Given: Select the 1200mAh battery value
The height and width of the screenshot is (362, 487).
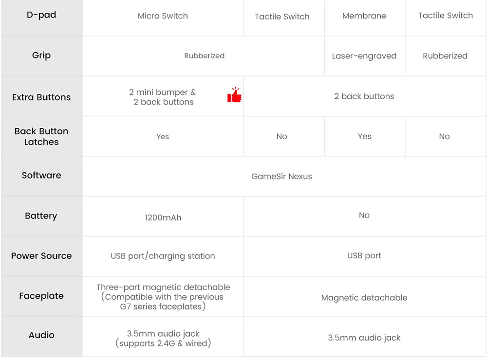Looking at the screenshot, I should [x=163, y=217].
